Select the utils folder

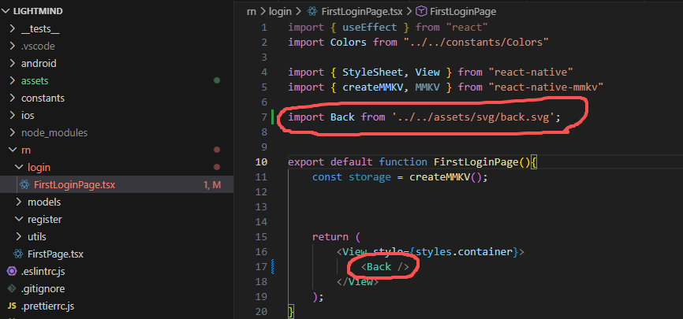[x=38, y=236]
